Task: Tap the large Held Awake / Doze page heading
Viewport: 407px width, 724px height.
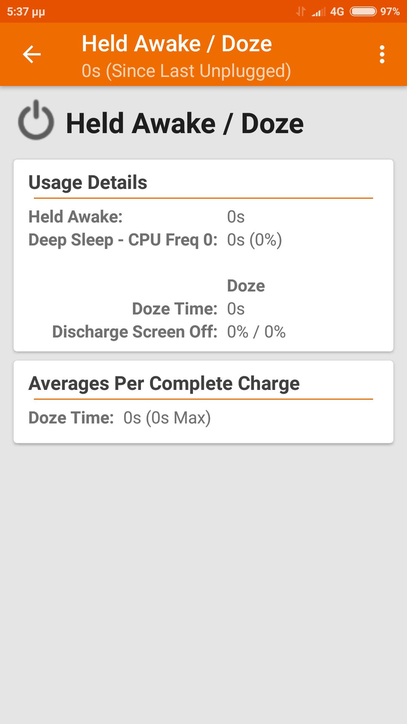Action: (x=185, y=123)
